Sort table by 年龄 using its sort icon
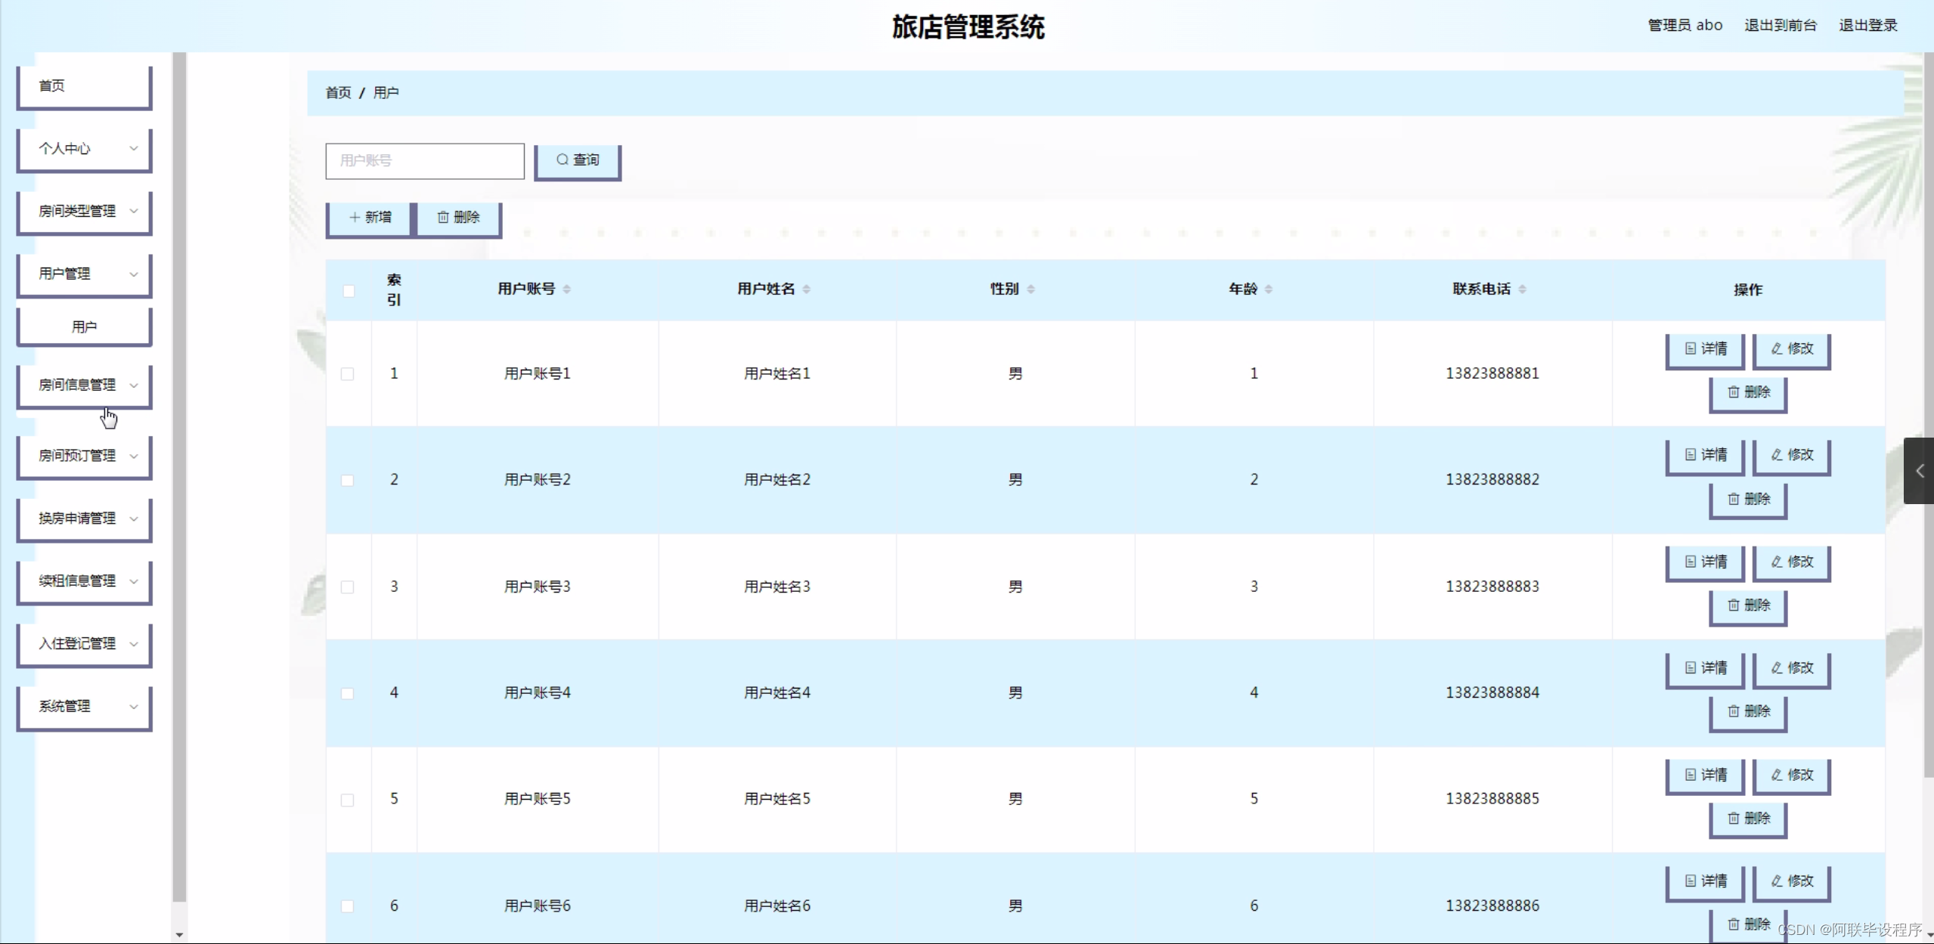Viewport: 1934px width, 944px height. click(1269, 288)
